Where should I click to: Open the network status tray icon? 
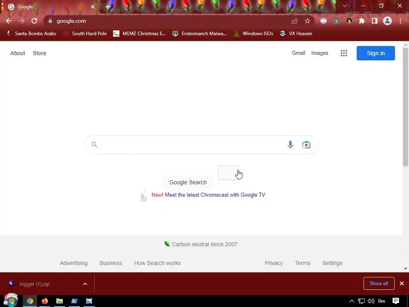(x=361, y=301)
